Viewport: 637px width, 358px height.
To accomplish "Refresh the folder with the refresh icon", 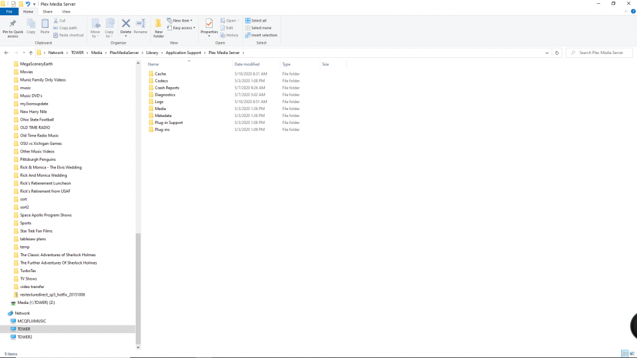I will click(x=557, y=53).
